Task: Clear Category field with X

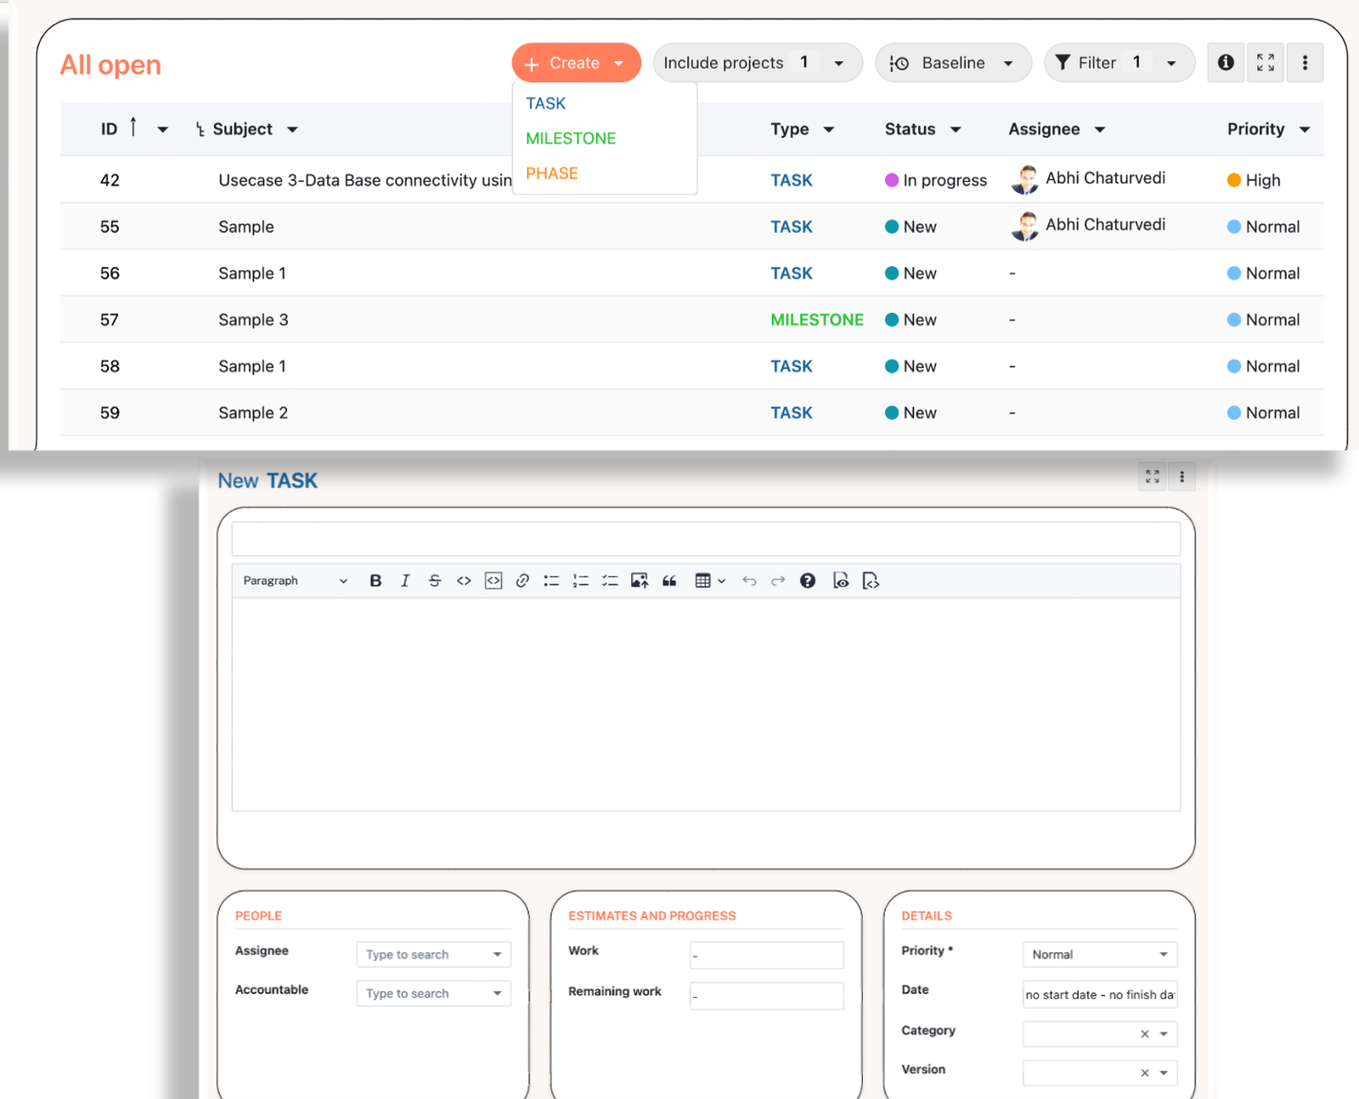Action: tap(1145, 1034)
